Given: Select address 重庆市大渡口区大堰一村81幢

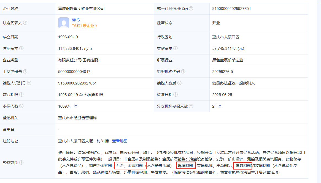Looking at the screenshot, I should (x=83, y=141).
